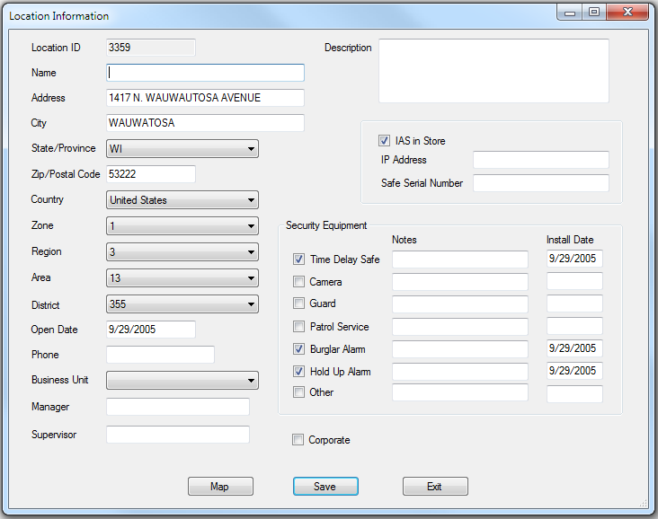The image size is (658, 519).
Task: Click into the Name text field
Action: pyautogui.click(x=205, y=73)
